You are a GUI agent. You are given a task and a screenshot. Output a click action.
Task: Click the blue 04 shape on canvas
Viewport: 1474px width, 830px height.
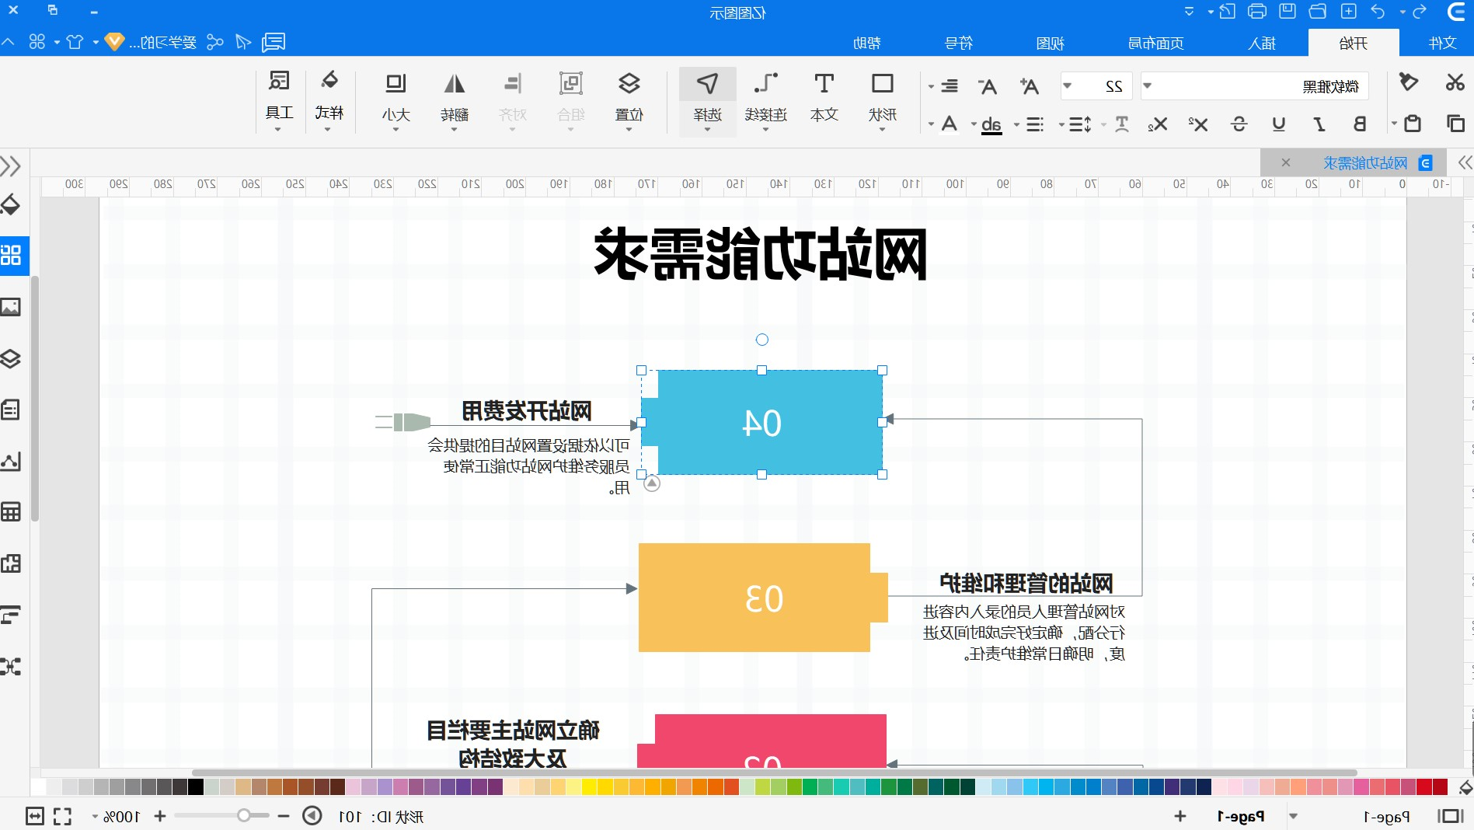pyautogui.click(x=761, y=422)
